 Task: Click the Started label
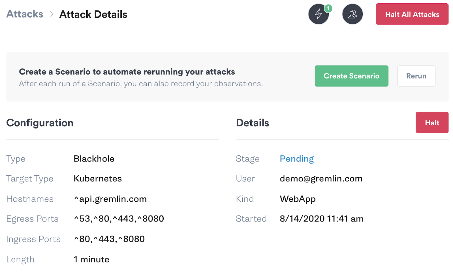pos(251,219)
